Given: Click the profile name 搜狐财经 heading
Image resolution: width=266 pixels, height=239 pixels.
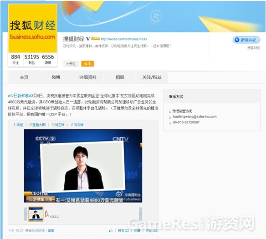Looking at the screenshot, I should pos(74,39).
